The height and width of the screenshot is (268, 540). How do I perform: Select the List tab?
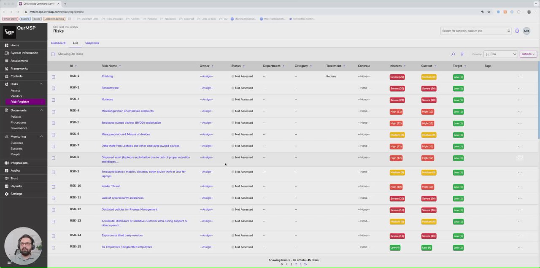point(75,43)
